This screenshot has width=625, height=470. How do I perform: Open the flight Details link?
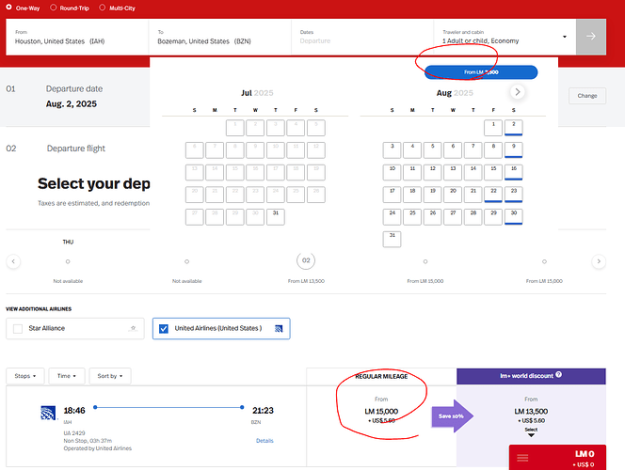tap(264, 440)
